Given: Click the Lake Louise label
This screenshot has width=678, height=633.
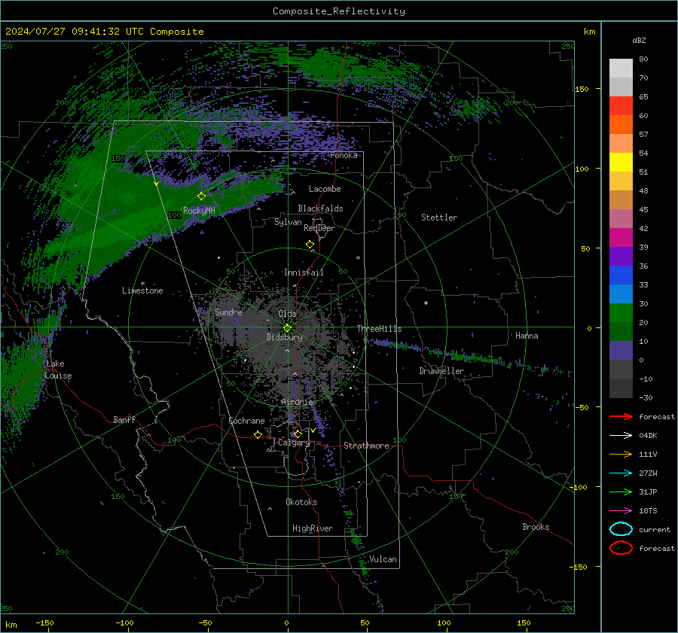Looking at the screenshot, I should click(x=58, y=370).
